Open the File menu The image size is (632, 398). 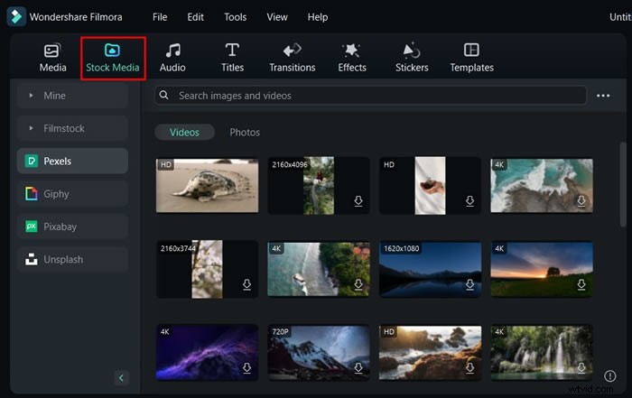160,17
